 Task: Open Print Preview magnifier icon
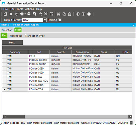click(29, 14)
